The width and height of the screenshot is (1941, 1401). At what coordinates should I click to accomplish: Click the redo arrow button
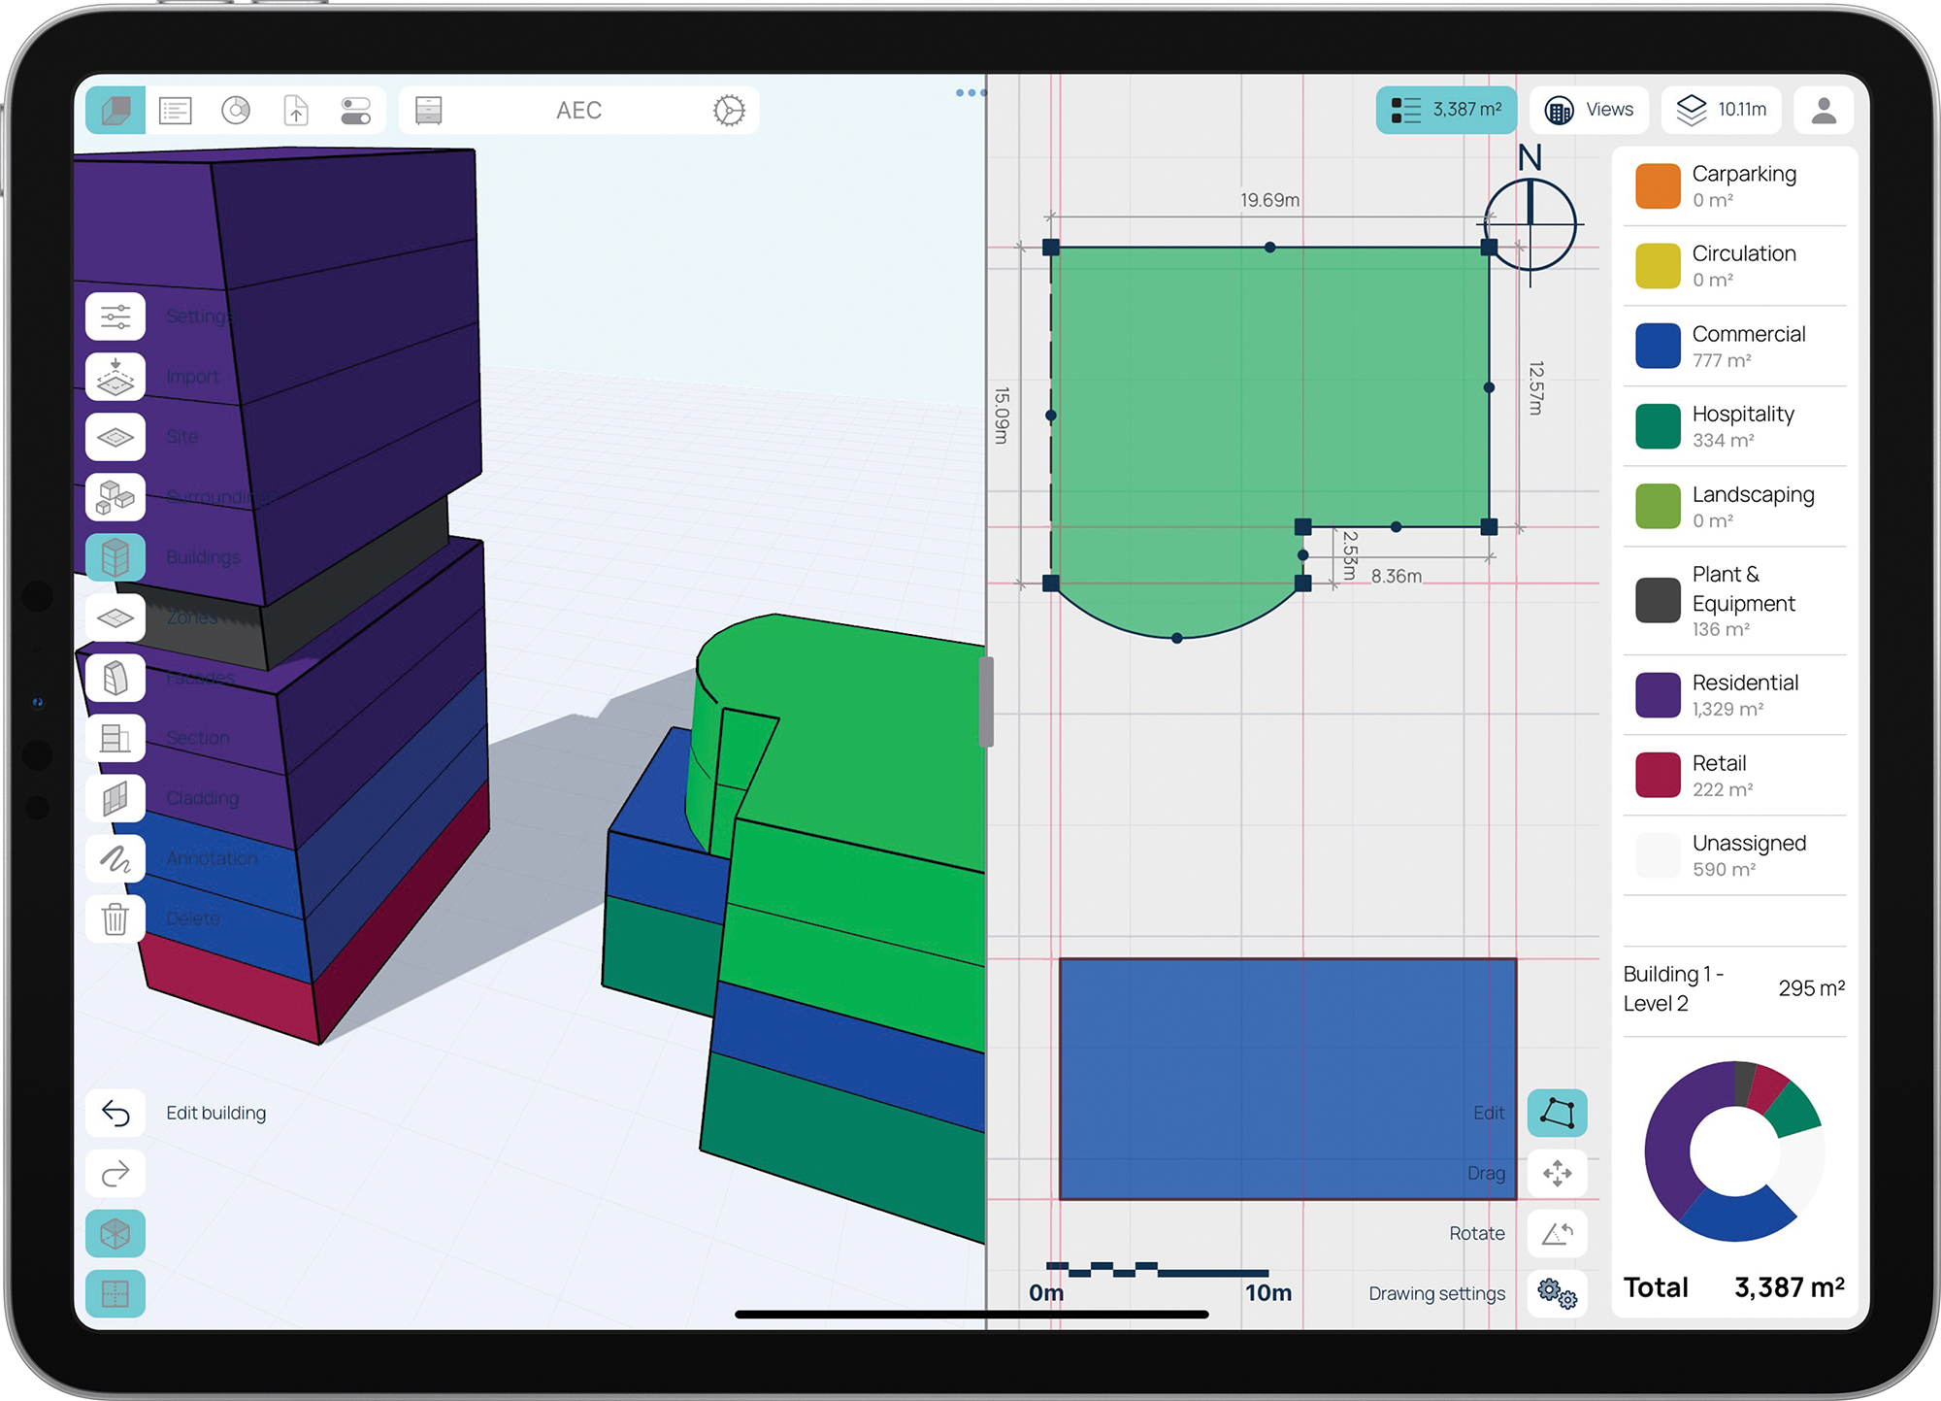point(115,1173)
